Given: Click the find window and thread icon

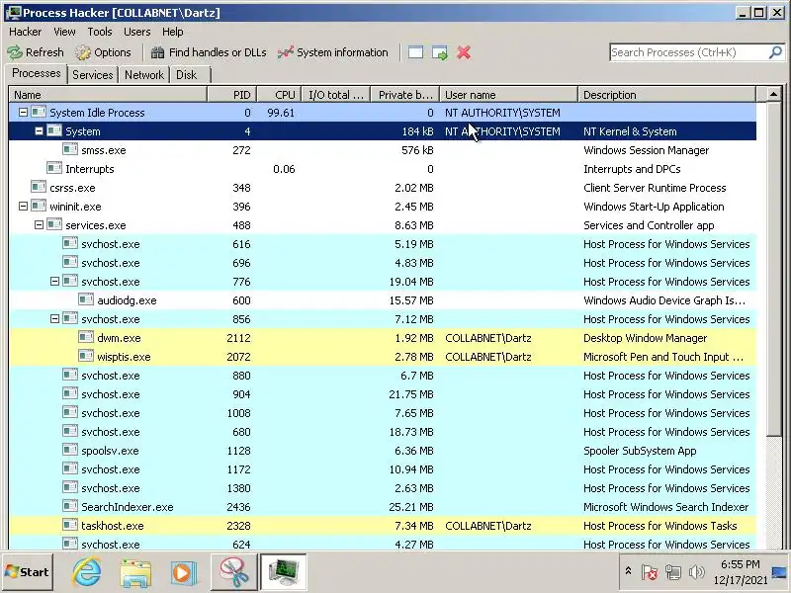Looking at the screenshot, I should click(x=440, y=52).
